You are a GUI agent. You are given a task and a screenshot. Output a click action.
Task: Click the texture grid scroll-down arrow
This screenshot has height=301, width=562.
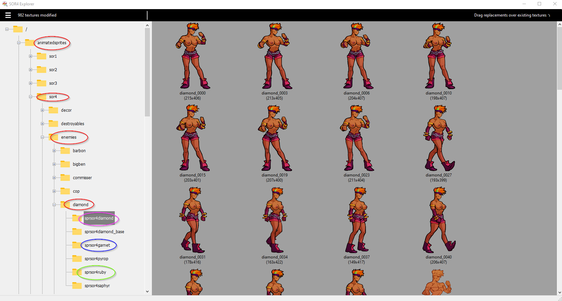(x=559, y=293)
